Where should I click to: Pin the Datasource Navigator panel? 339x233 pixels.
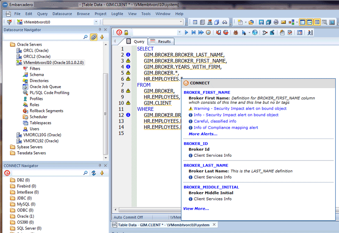(100, 30)
